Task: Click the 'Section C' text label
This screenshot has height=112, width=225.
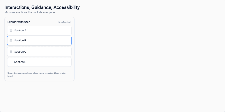Action: pos(20,51)
